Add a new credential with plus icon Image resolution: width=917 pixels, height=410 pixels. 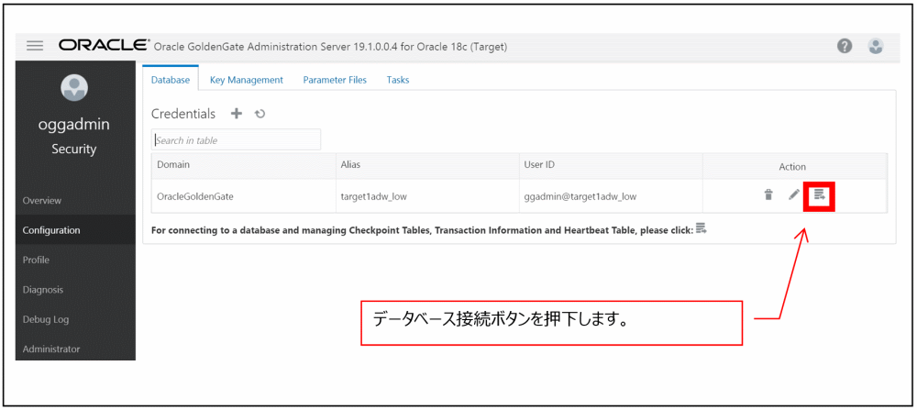click(x=237, y=114)
